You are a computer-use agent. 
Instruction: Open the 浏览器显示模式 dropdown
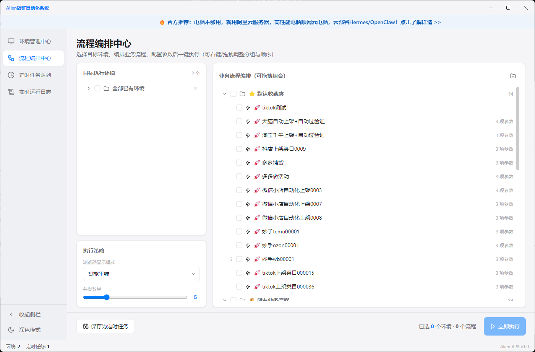pyautogui.click(x=141, y=274)
